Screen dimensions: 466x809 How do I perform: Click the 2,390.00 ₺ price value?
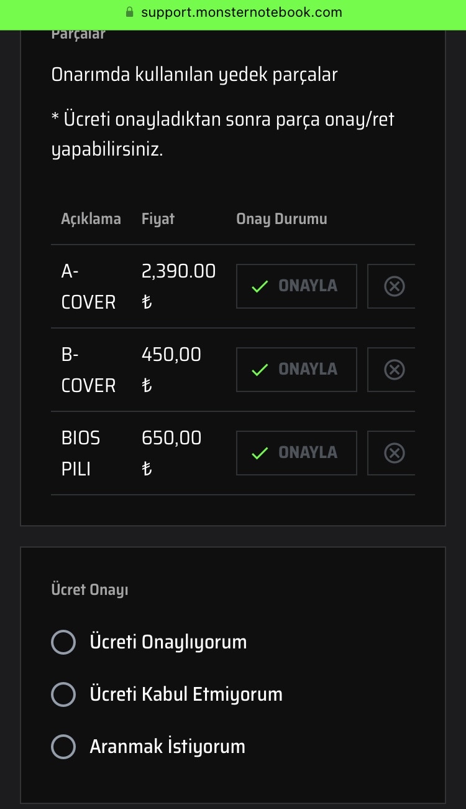pyautogui.click(x=178, y=287)
